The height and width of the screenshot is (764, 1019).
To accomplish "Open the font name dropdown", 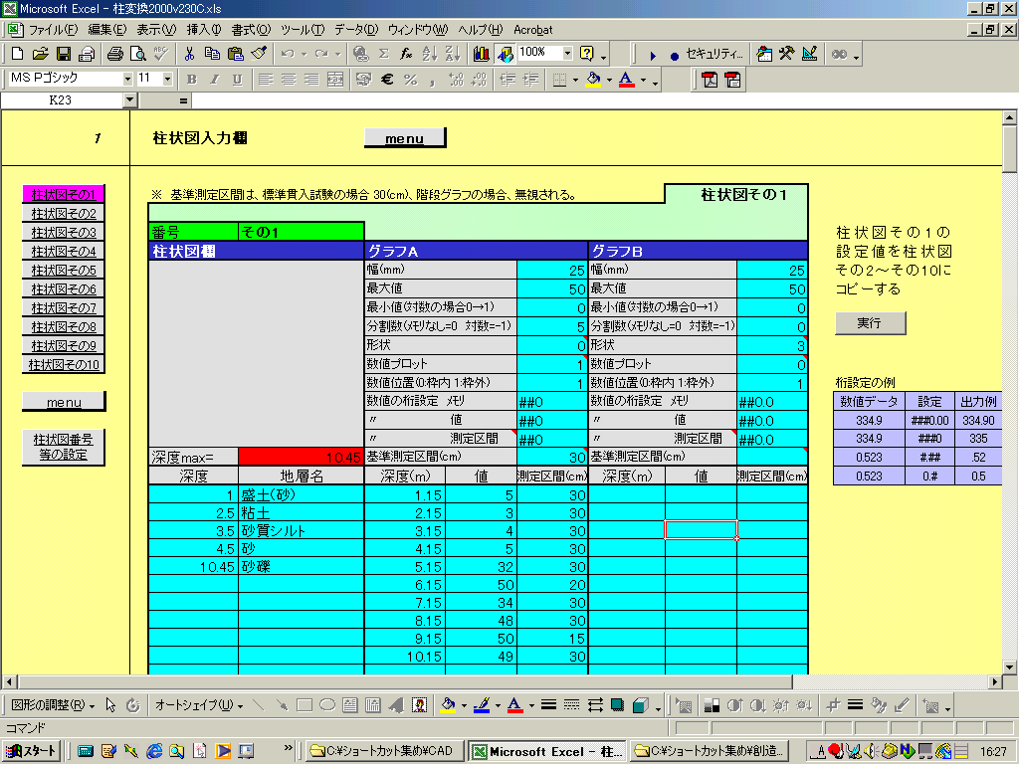I will pyautogui.click(x=127, y=80).
